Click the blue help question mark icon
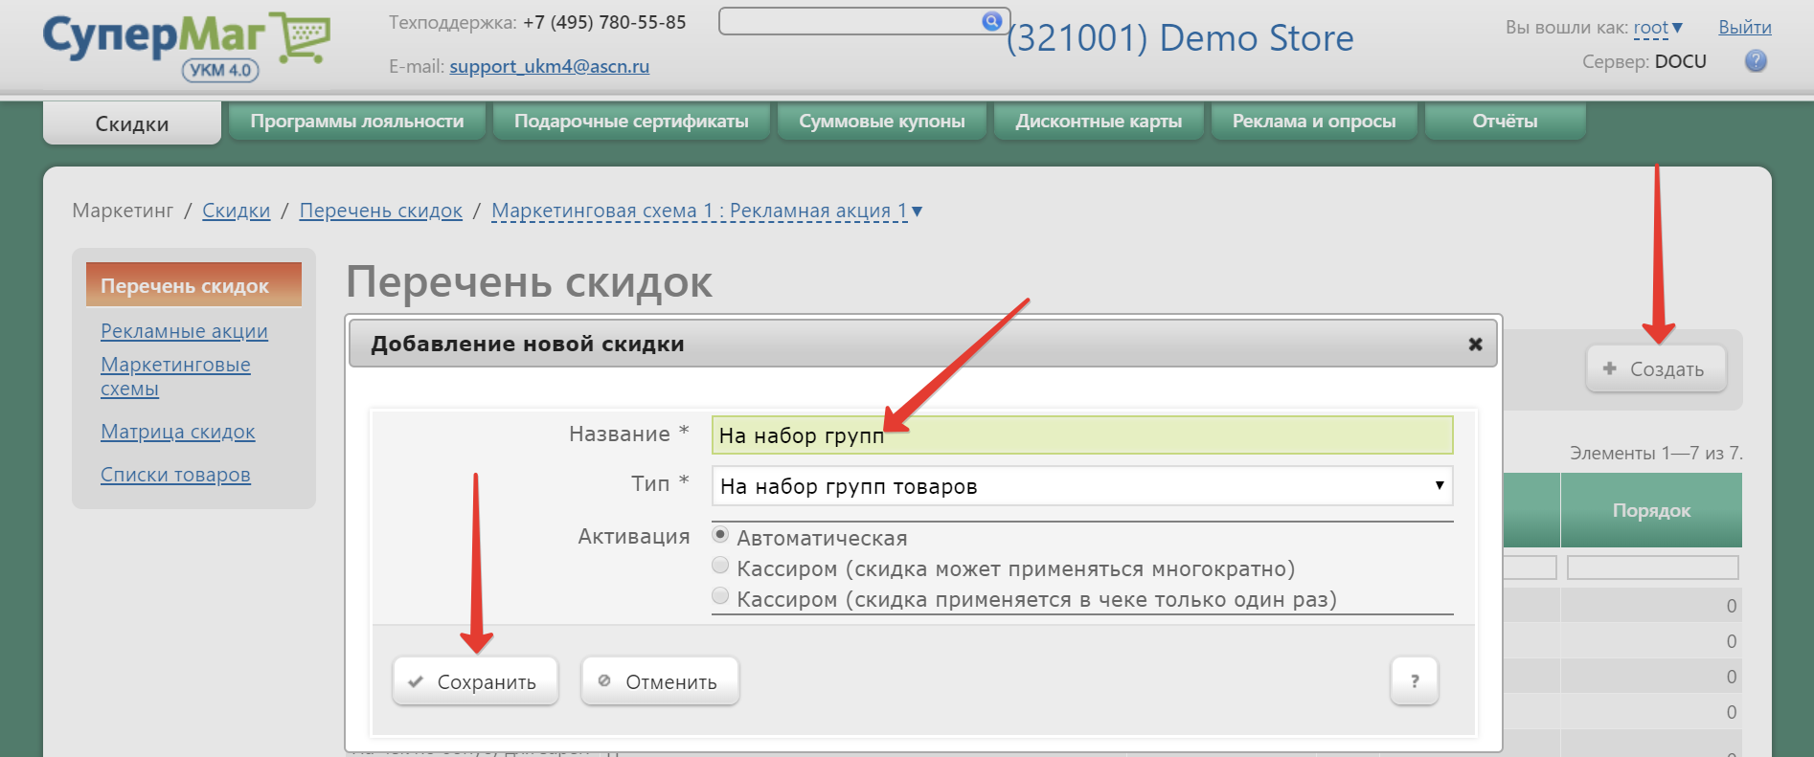1814x757 pixels. tap(1755, 61)
